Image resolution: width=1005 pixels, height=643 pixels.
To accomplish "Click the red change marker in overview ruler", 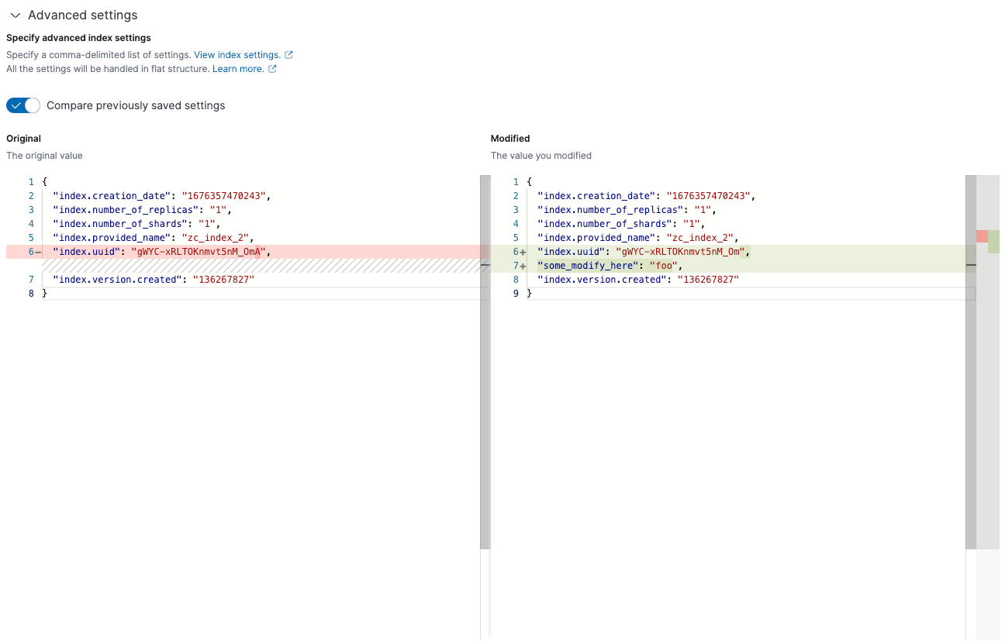I will tap(981, 236).
